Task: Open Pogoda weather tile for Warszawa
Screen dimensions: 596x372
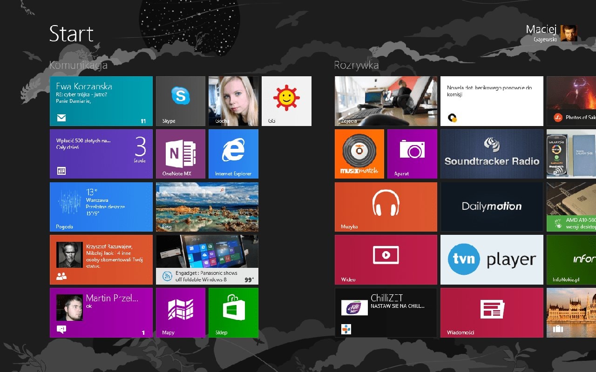Action: tap(101, 207)
